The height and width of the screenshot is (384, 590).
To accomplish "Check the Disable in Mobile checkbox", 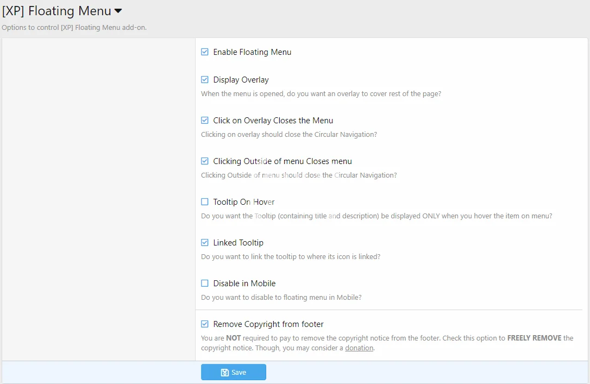I will click(205, 284).
